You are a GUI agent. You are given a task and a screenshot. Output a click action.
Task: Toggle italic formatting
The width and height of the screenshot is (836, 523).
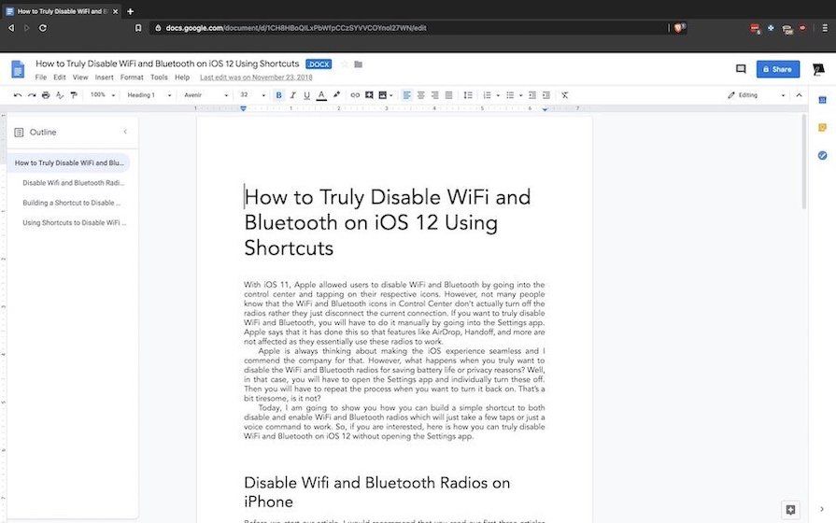[292, 95]
